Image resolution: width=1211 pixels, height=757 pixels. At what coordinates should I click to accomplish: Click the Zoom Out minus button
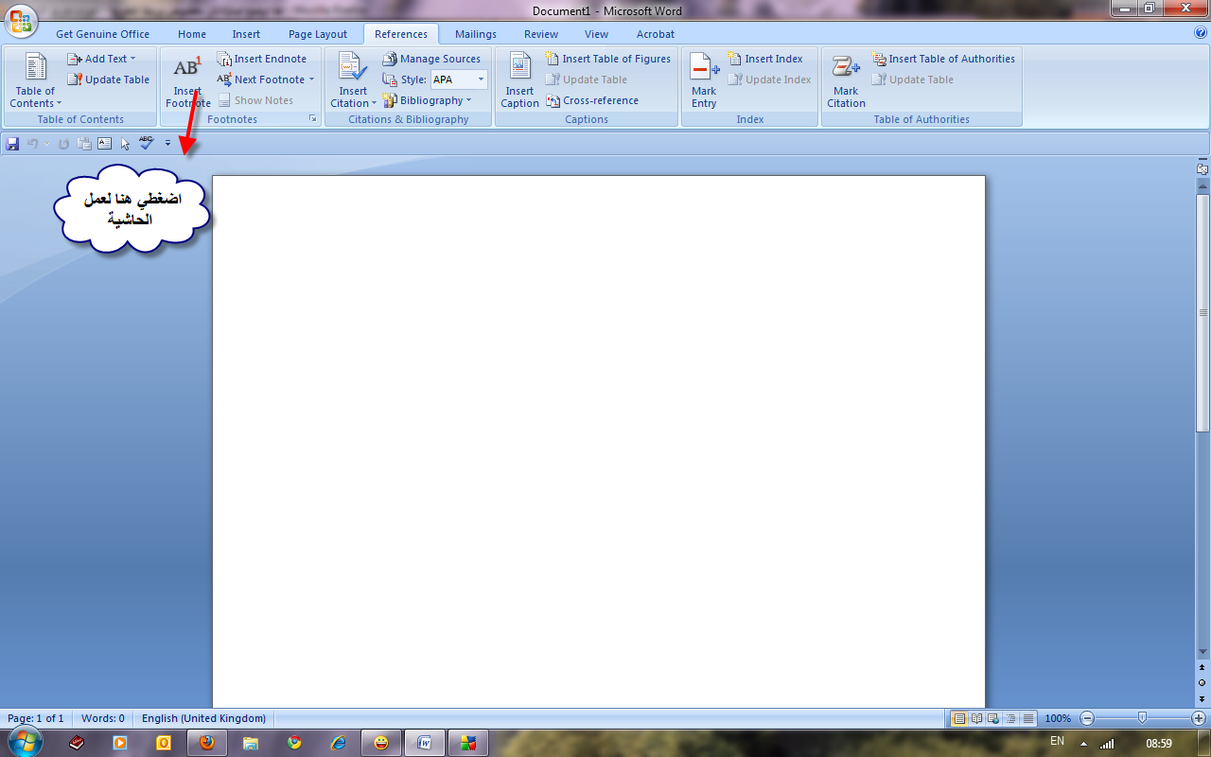(x=1087, y=718)
